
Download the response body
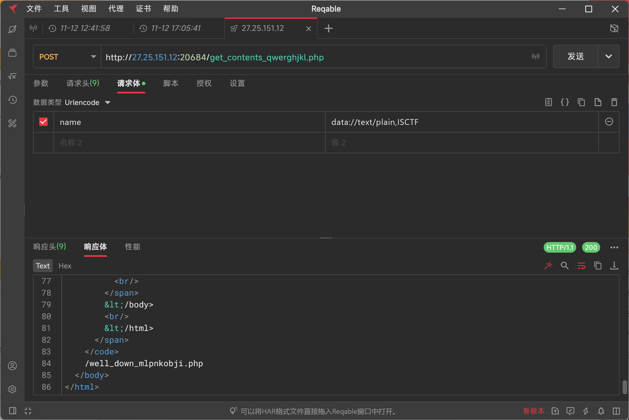(614, 266)
